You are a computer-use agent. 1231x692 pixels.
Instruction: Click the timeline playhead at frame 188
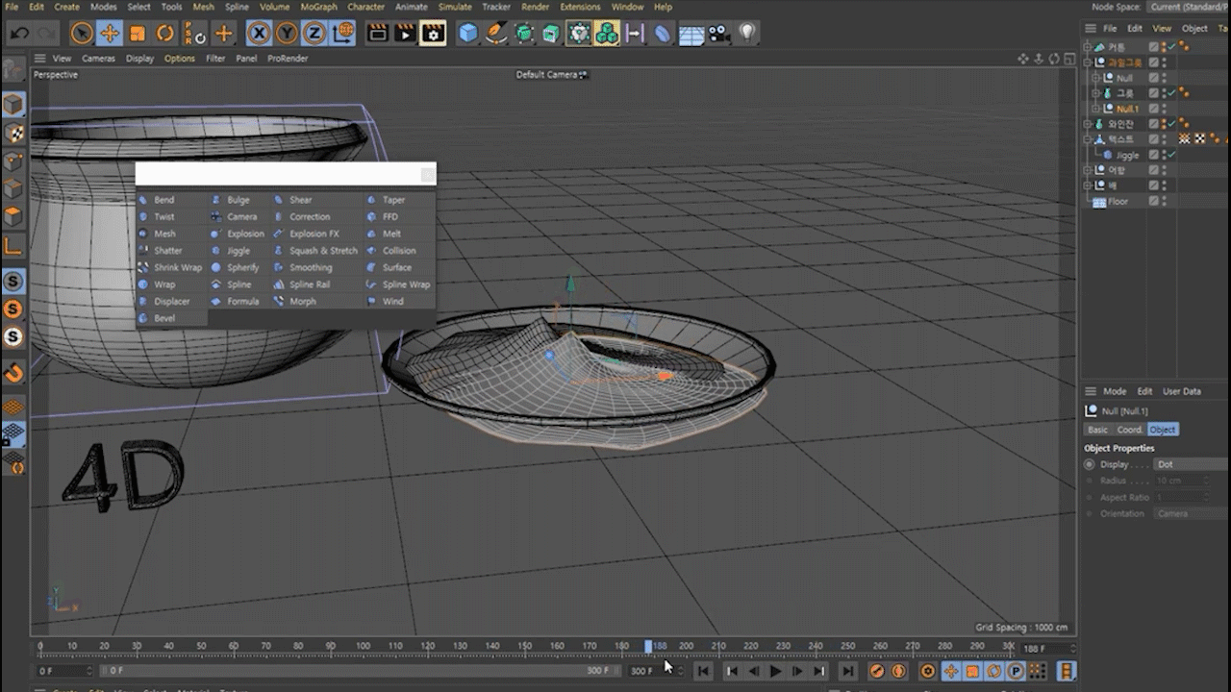point(648,647)
